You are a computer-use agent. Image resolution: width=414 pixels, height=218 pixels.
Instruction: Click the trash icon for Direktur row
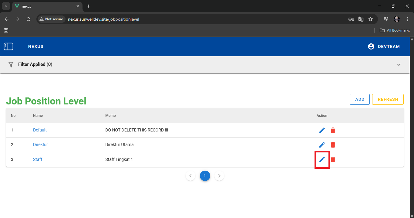coord(333,145)
